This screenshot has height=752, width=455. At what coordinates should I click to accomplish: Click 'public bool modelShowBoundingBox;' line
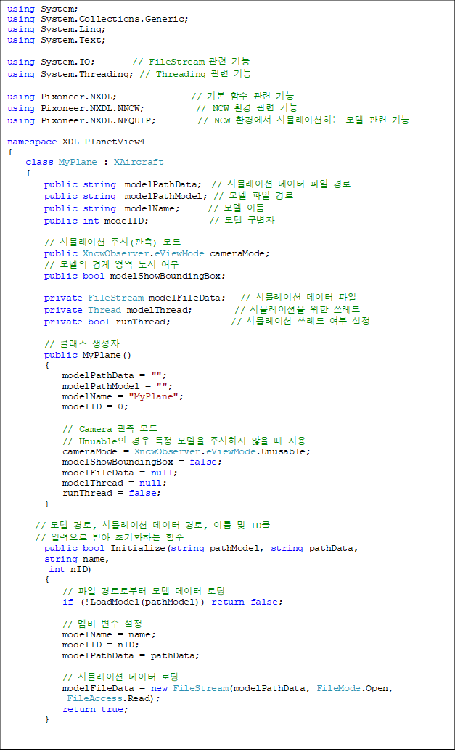point(135,276)
